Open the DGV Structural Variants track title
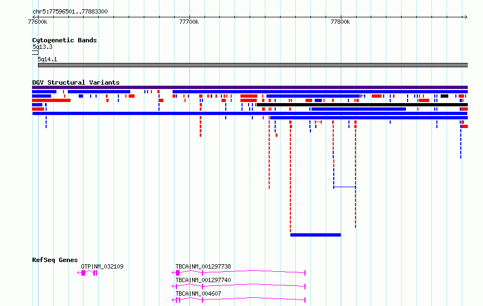 76,82
